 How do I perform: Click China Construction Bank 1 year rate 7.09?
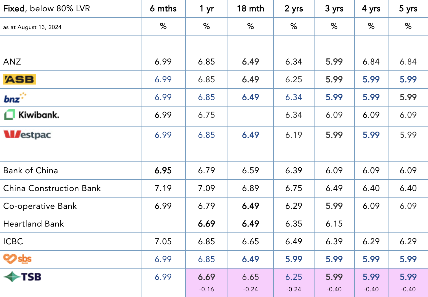click(x=207, y=188)
